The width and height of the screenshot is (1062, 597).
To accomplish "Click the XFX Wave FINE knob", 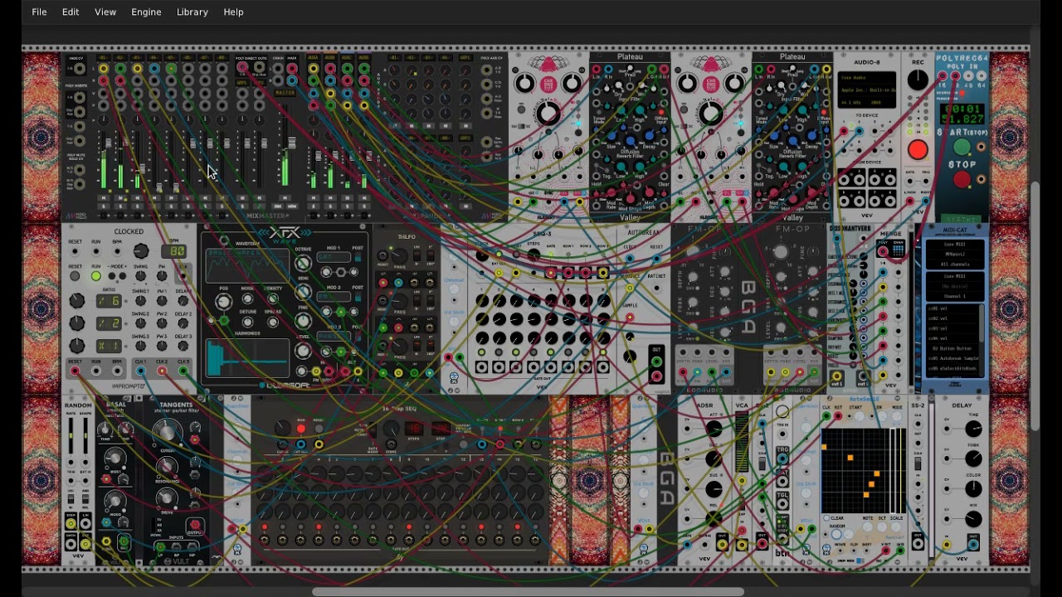I will click(x=303, y=321).
